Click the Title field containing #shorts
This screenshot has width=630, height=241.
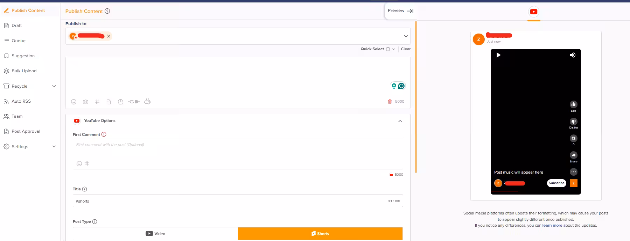point(238,201)
